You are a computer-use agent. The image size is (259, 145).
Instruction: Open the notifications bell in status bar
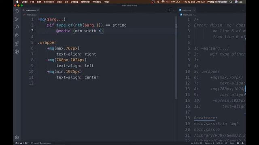tap(242, 143)
